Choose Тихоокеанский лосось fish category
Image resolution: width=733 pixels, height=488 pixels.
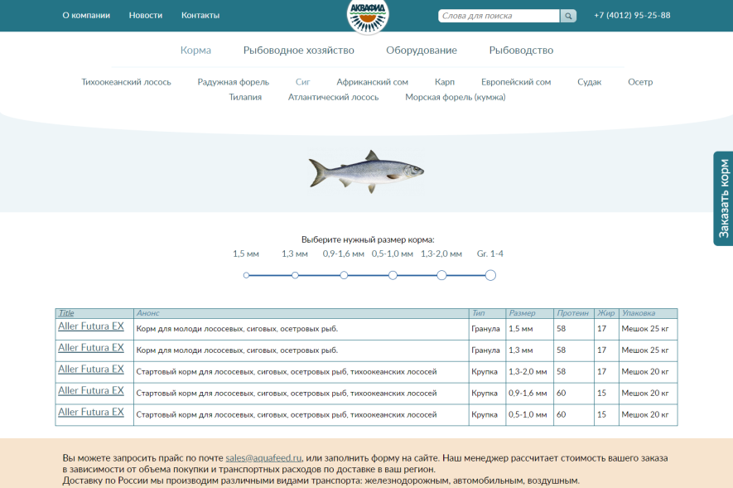126,82
